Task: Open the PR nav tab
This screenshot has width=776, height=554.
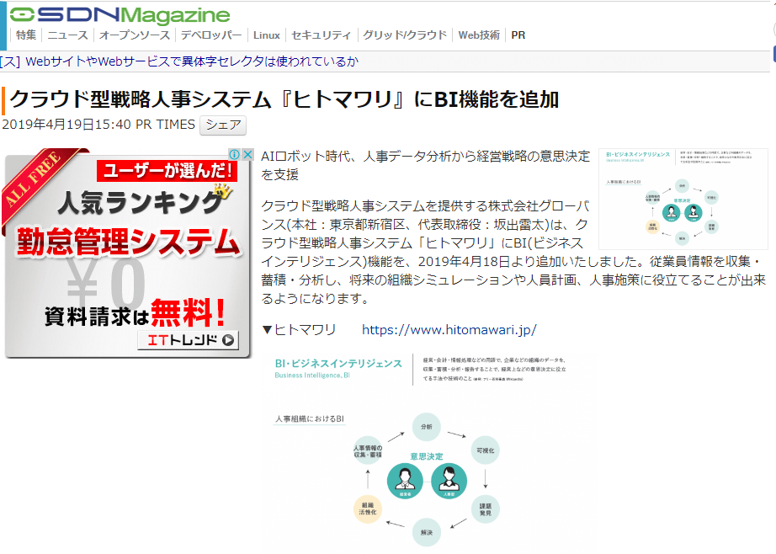Action: click(x=518, y=35)
